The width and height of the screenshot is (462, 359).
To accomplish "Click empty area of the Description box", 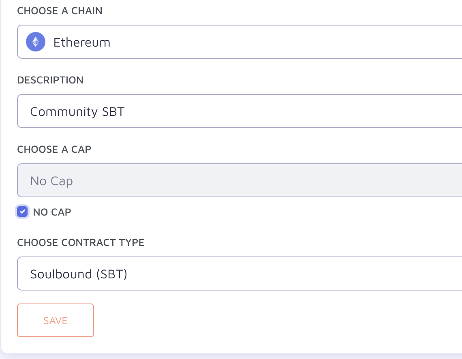I will click(295, 111).
